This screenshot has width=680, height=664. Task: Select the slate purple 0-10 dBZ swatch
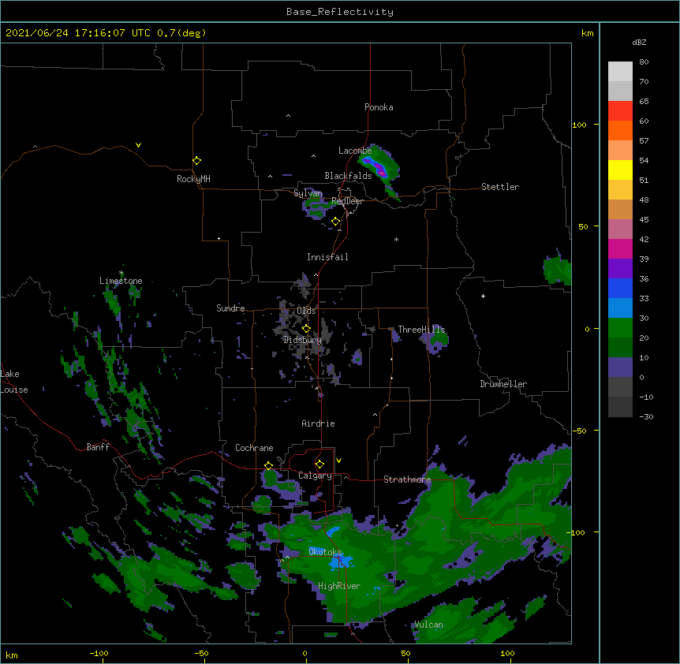[x=620, y=367]
